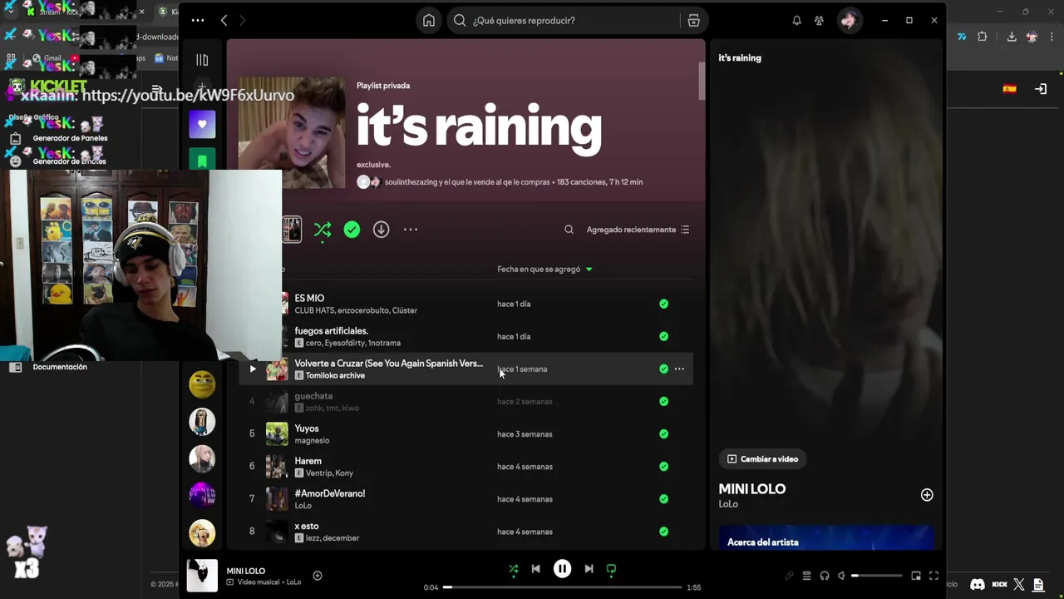This screenshot has width=1064, height=599.
Task: Collapse the Your Library sidebar icon
Action: pyautogui.click(x=202, y=60)
